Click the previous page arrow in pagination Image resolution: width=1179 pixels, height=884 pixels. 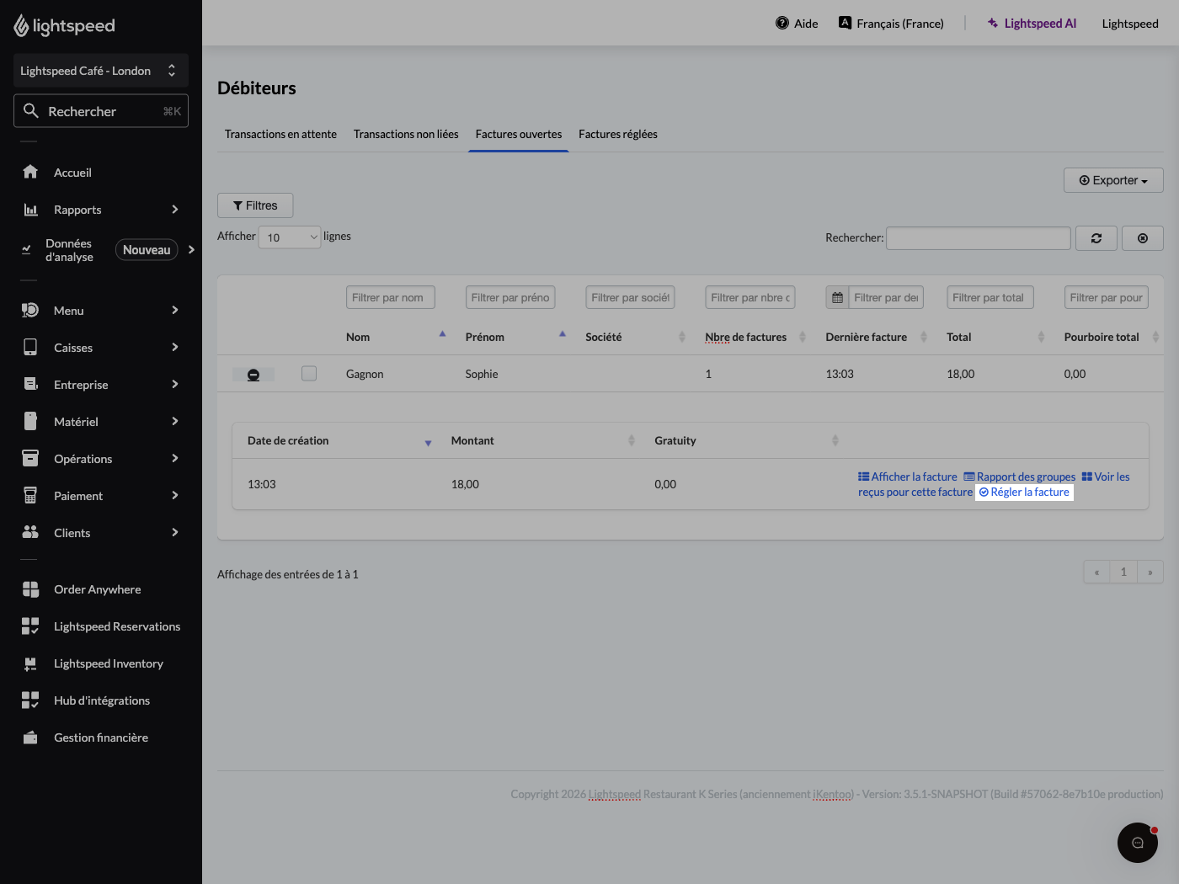point(1096,572)
